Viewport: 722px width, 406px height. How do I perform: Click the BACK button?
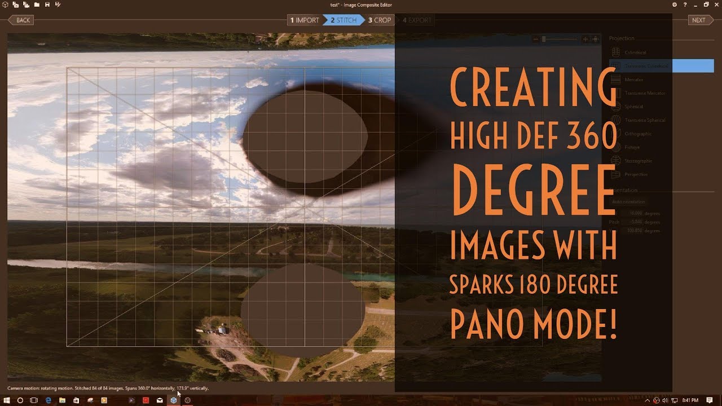[x=21, y=20]
